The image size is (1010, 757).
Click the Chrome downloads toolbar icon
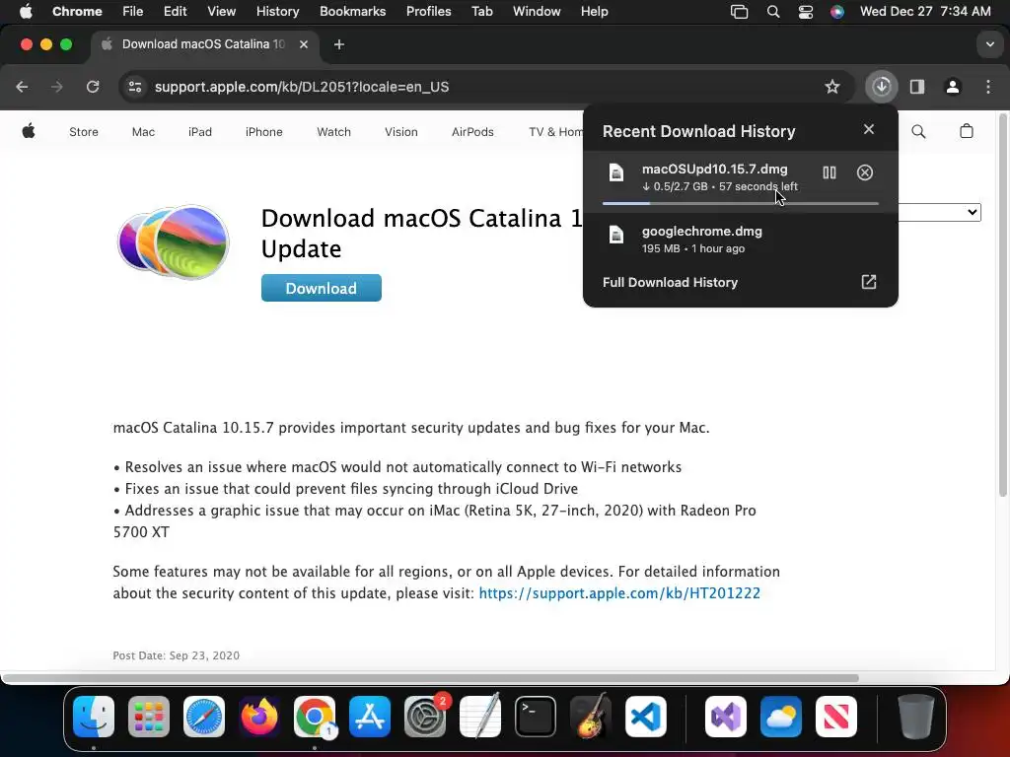(881, 87)
